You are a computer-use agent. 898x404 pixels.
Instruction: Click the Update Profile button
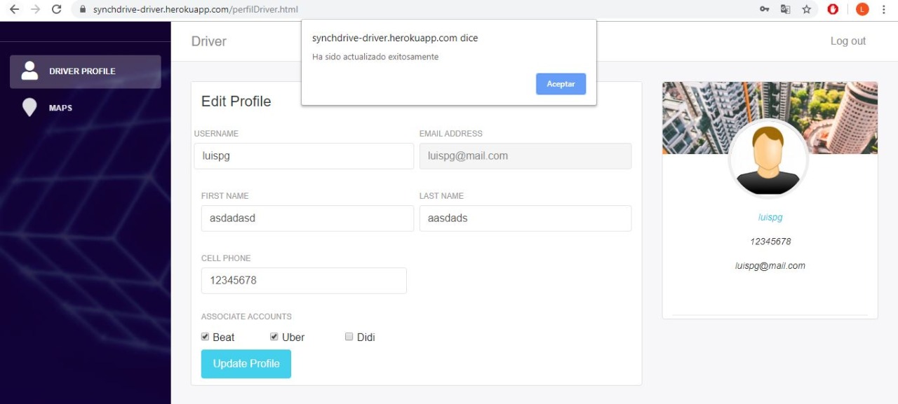246,364
